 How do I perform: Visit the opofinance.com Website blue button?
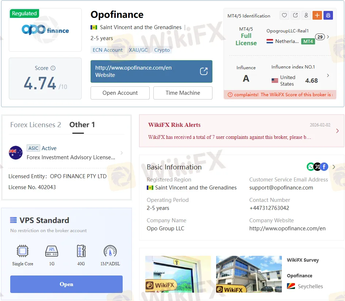click(151, 71)
